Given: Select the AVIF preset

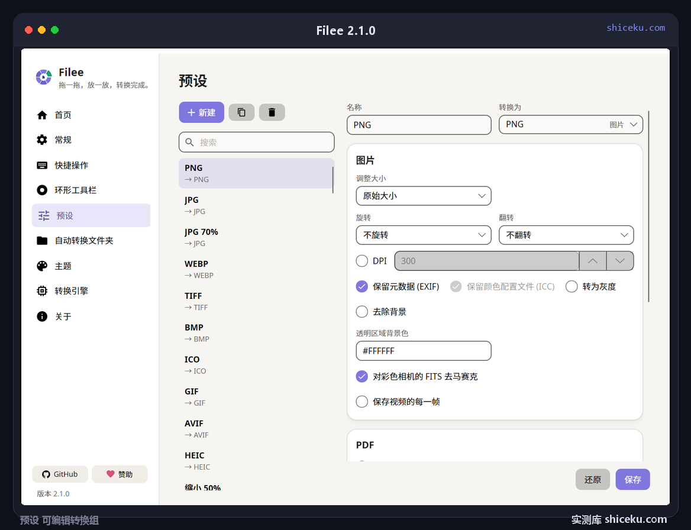Looking at the screenshot, I should pyautogui.click(x=256, y=429).
